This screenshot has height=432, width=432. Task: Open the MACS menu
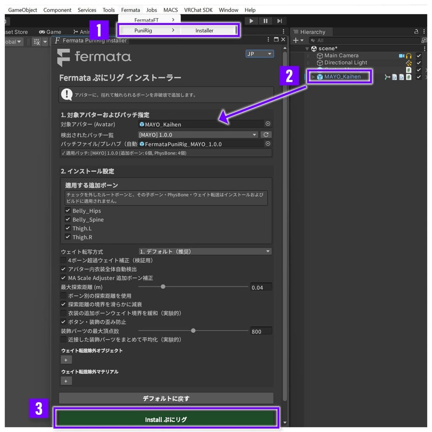tap(170, 10)
